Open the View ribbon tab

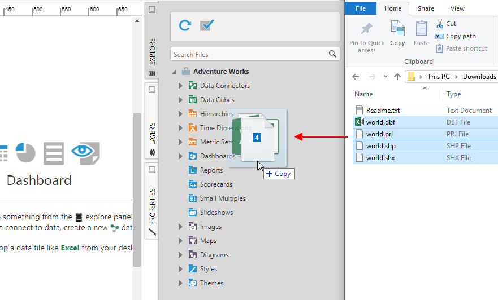(x=457, y=8)
